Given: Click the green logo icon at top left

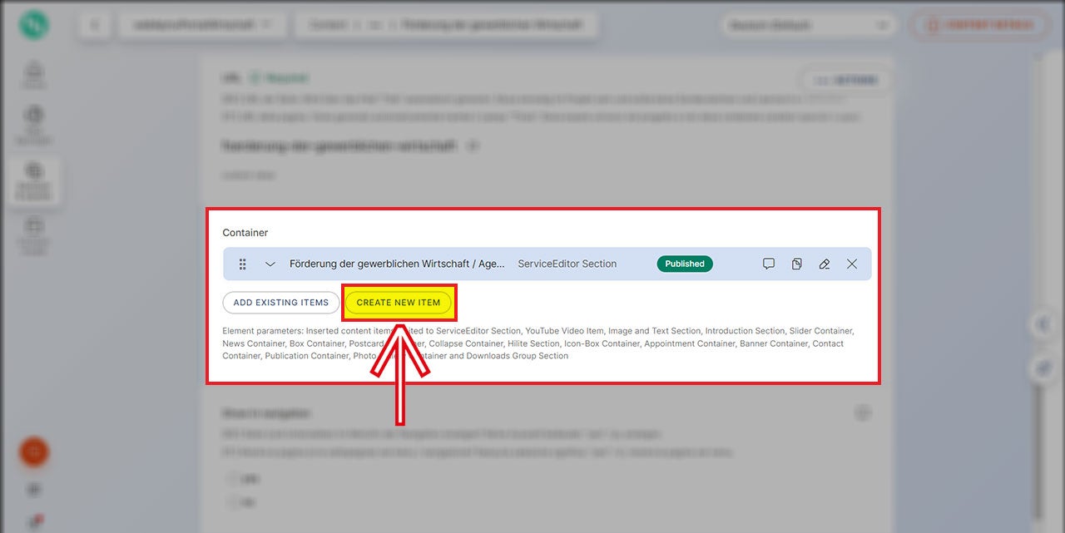Looking at the screenshot, I should tap(34, 25).
